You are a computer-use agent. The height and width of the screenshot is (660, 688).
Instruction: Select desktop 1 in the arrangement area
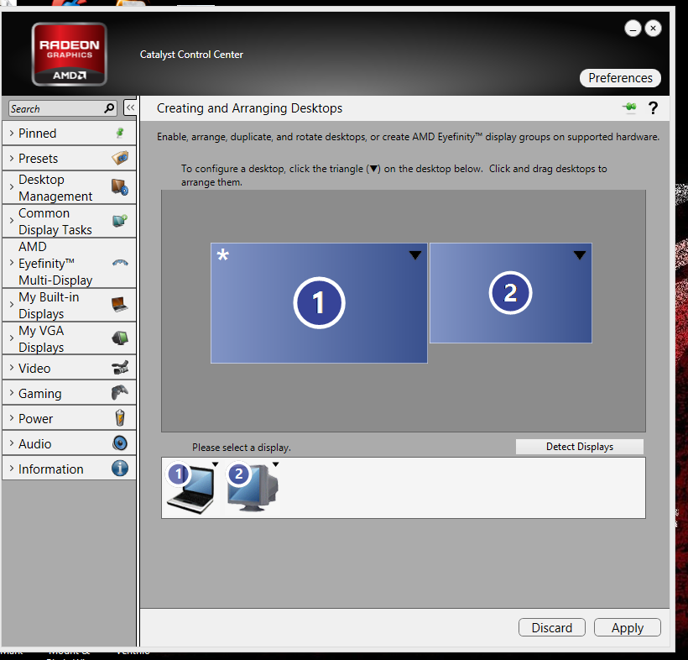pyautogui.click(x=319, y=303)
